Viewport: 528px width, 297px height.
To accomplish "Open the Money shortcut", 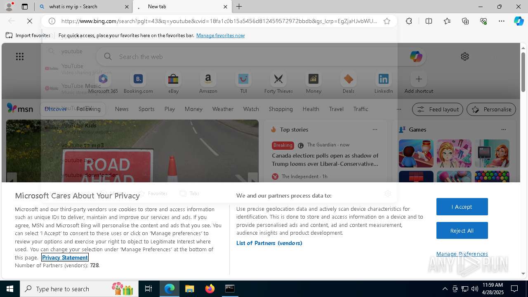I will coord(313,83).
